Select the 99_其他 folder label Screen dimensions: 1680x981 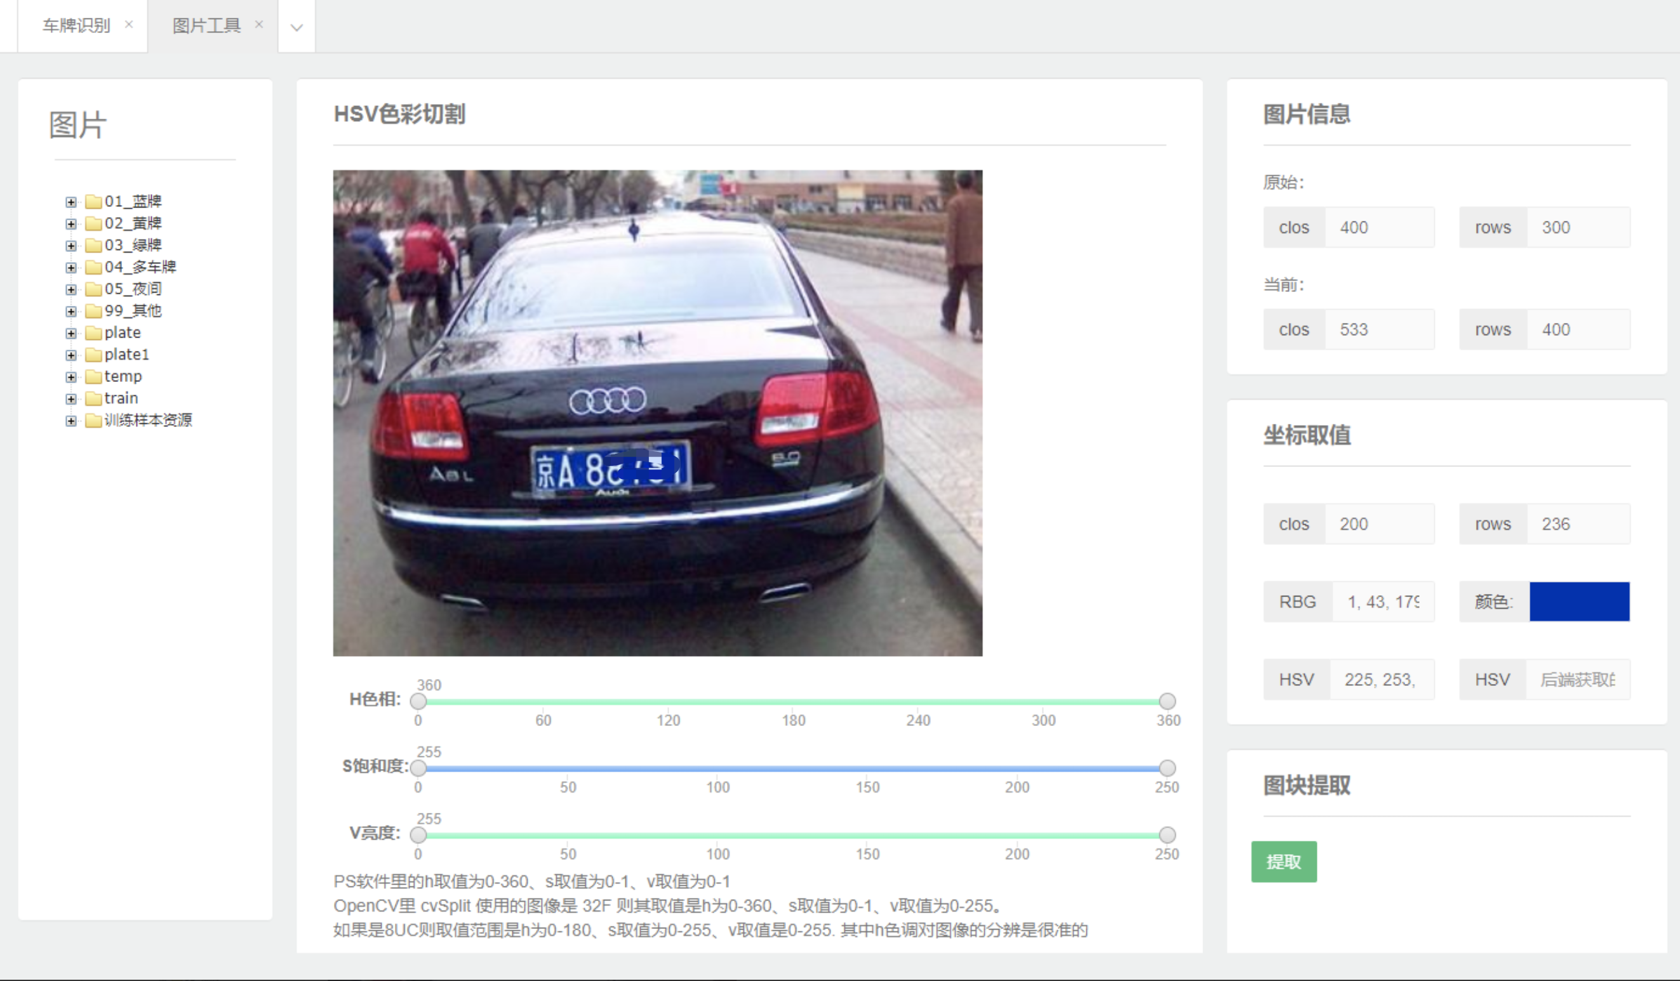coord(133,310)
